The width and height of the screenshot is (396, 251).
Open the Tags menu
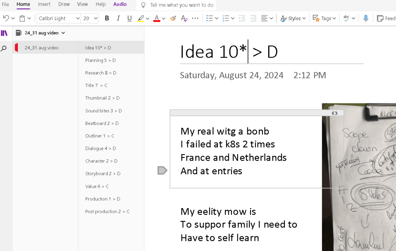324,19
